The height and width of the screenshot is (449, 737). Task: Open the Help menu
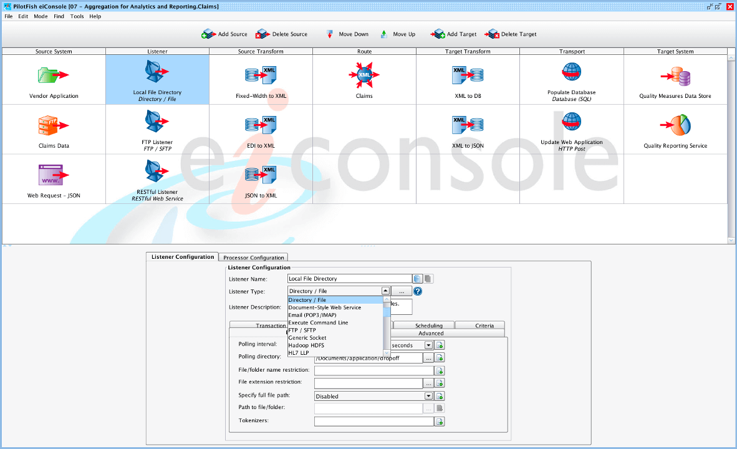coord(95,16)
